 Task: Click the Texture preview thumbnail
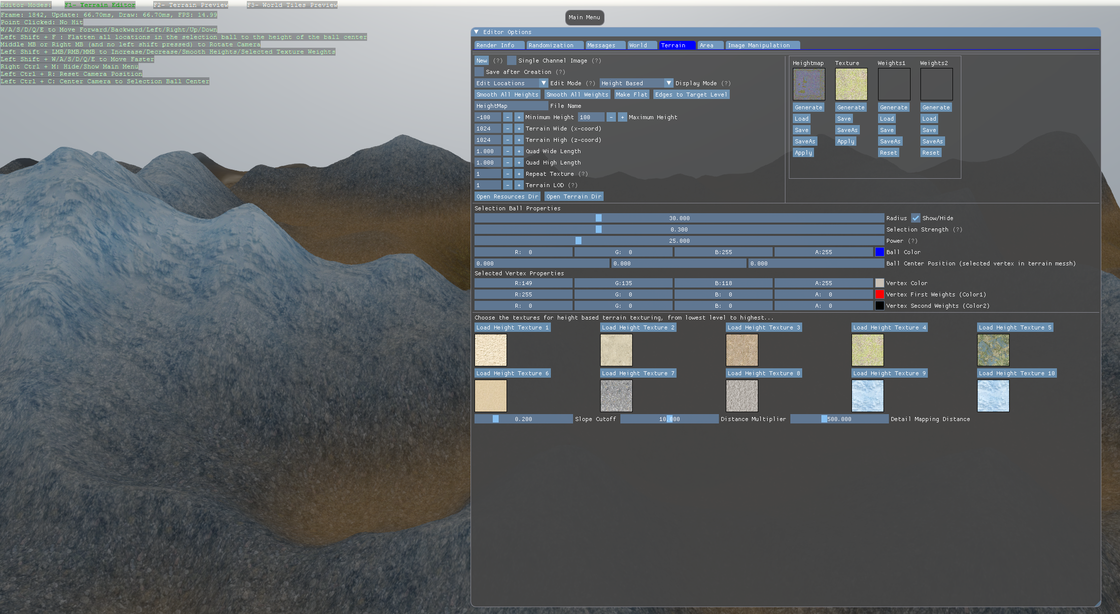(x=851, y=84)
